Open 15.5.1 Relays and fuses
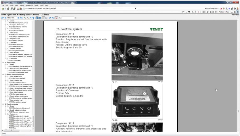The image size is (240, 136). 16,41
